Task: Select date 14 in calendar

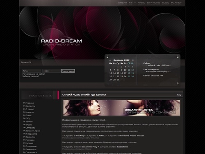Action: [114, 73]
